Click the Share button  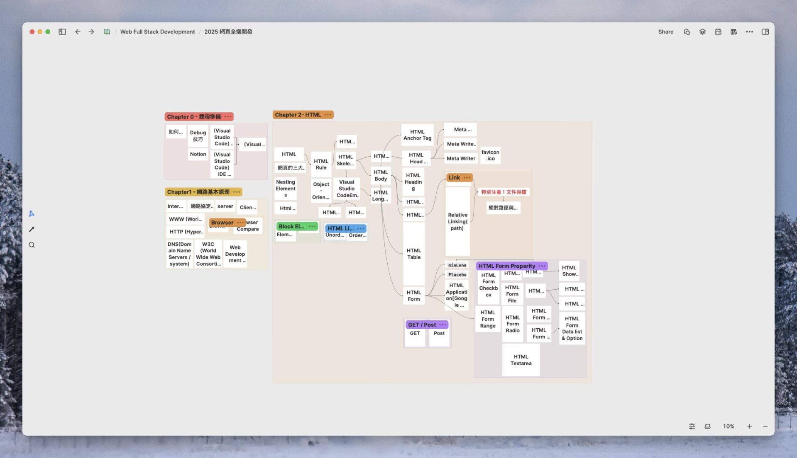click(x=666, y=32)
